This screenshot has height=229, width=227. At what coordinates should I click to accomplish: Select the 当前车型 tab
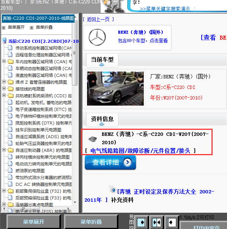(102, 61)
